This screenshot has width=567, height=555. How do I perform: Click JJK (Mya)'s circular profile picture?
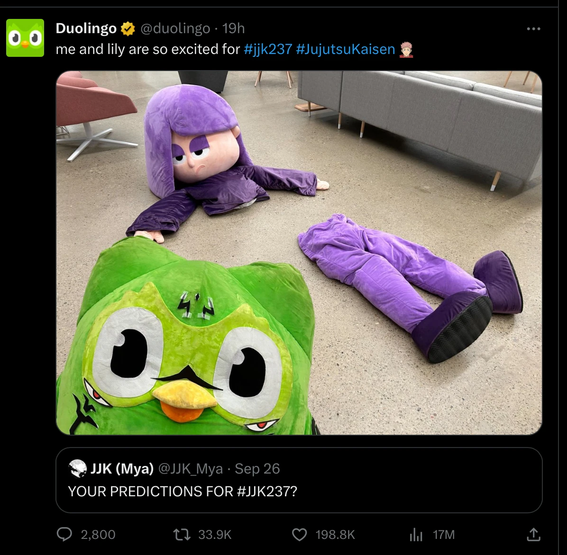[x=77, y=469]
